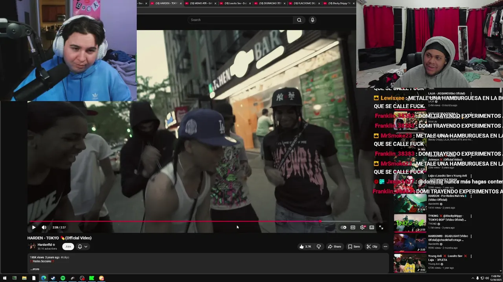This screenshot has height=282, width=503.
Task: Close the MEMO ATR browser tab
Action: [x=215, y=3]
